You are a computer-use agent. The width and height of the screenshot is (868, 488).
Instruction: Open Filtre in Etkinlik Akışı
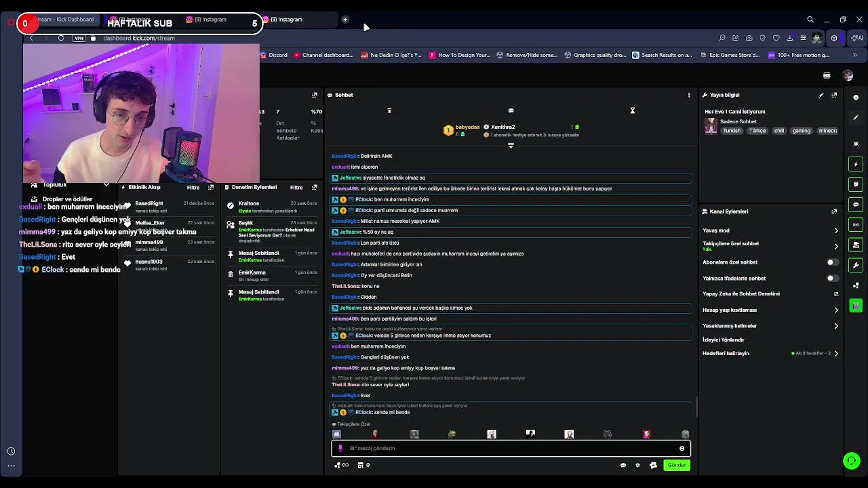click(193, 188)
